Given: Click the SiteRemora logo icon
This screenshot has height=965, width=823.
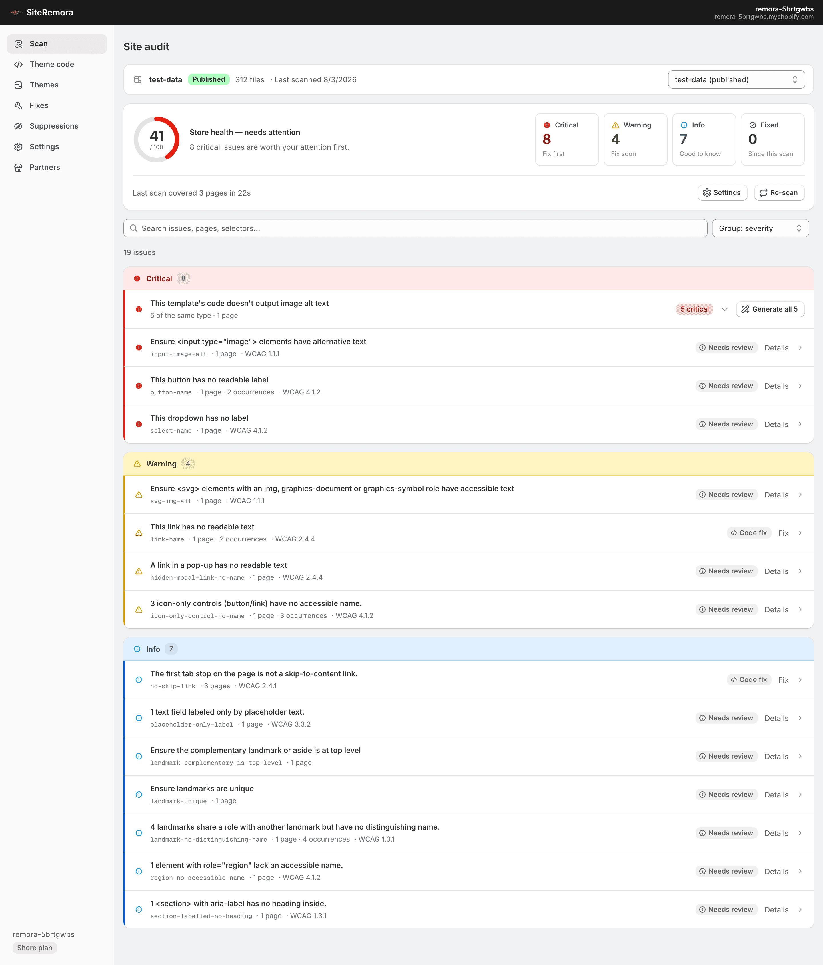Looking at the screenshot, I should click(x=15, y=13).
